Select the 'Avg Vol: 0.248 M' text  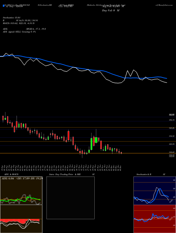(x=113, y=7)
